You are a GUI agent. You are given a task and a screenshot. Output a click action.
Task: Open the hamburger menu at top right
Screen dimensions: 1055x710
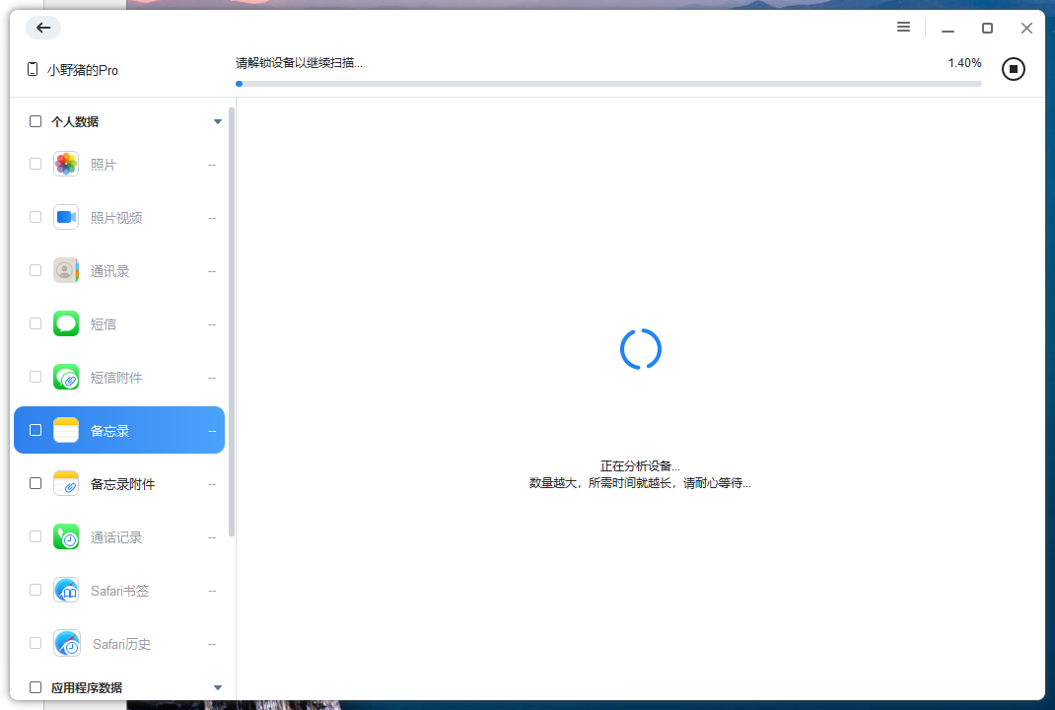(903, 28)
